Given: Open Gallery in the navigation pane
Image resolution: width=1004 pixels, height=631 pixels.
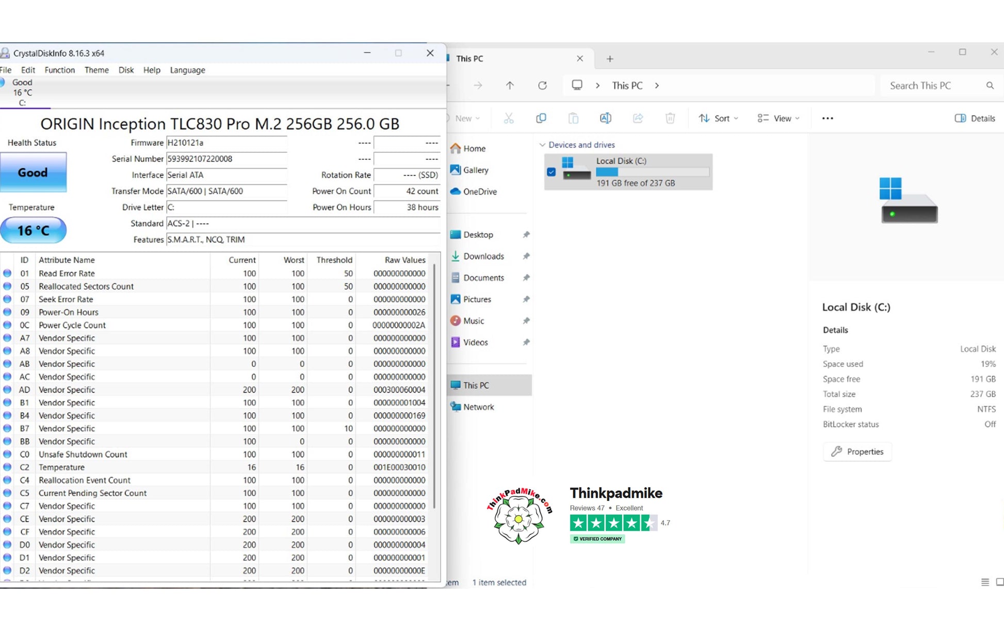Looking at the screenshot, I should click(469, 170).
